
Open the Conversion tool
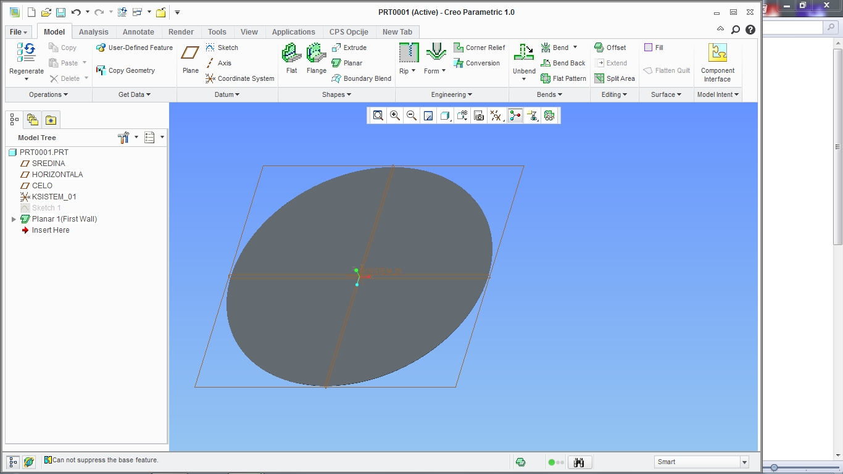[477, 63]
